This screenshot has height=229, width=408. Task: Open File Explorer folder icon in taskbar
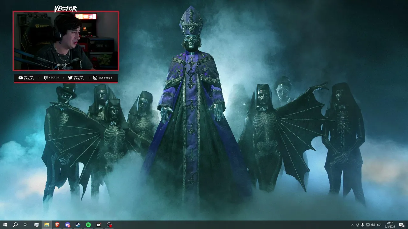tap(47, 225)
